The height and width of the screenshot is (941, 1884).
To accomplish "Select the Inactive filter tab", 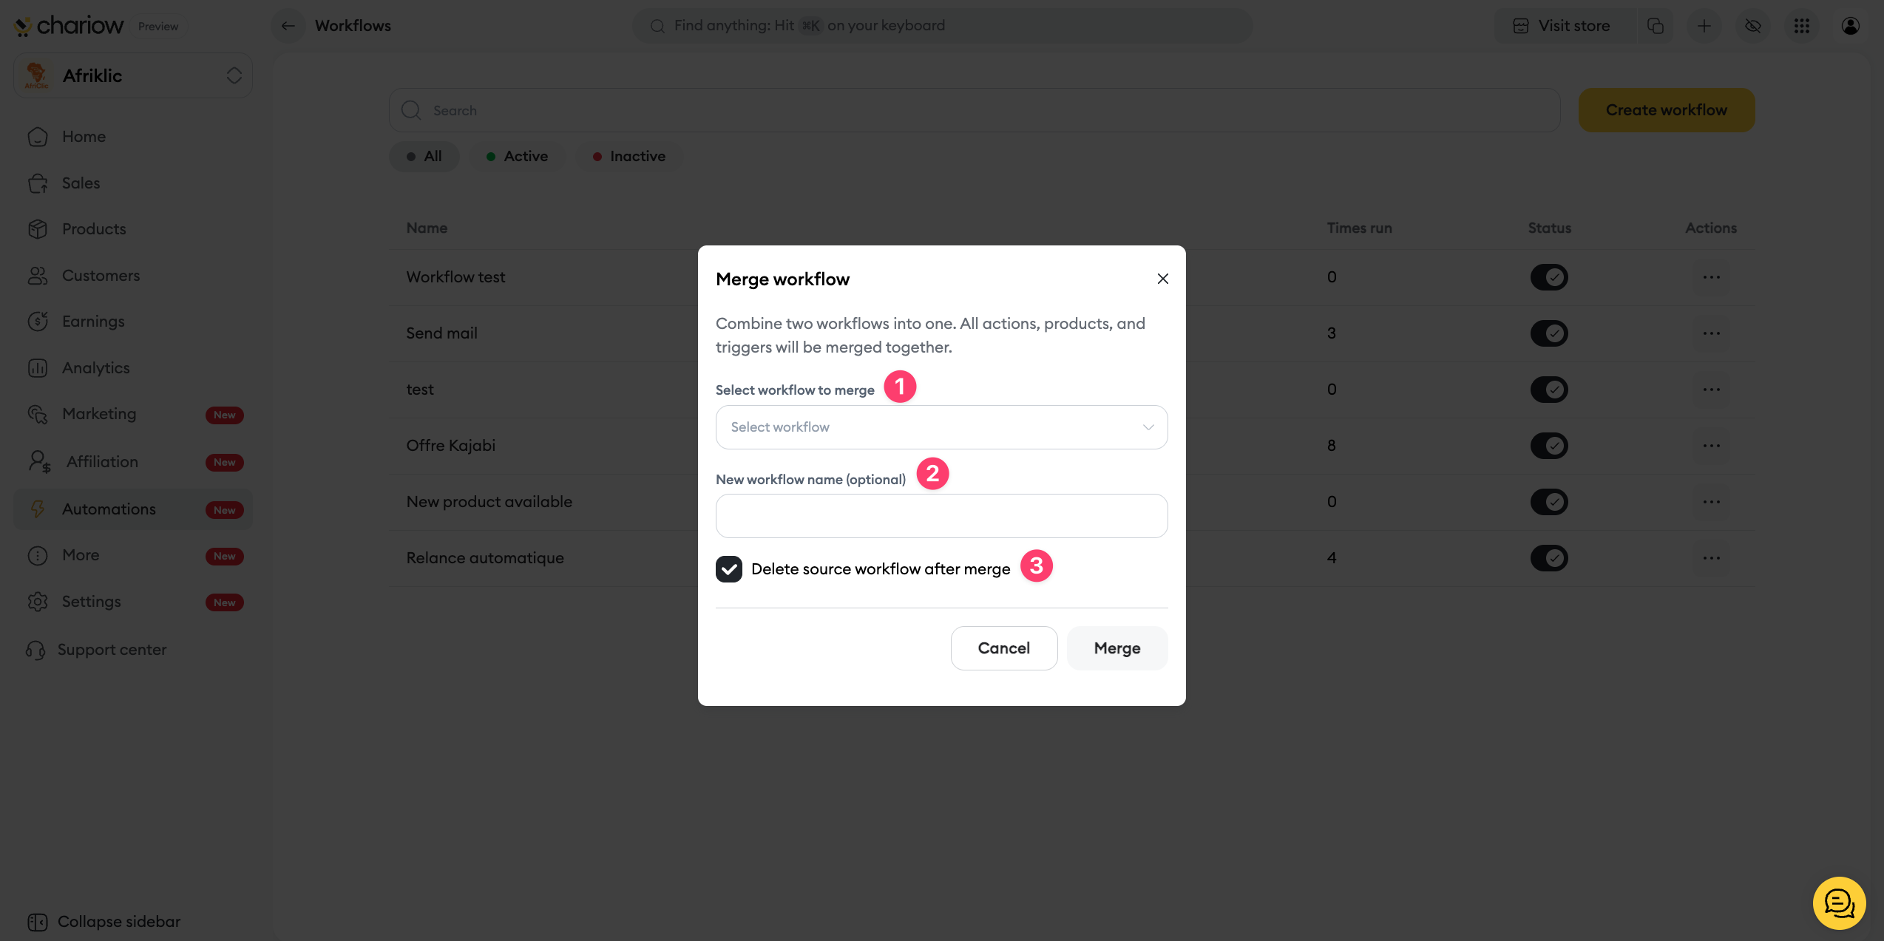I will coord(629,157).
